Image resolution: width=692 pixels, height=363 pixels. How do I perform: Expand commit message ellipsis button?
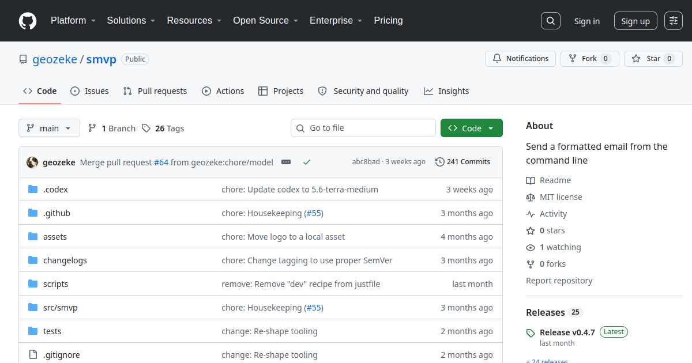(x=286, y=162)
